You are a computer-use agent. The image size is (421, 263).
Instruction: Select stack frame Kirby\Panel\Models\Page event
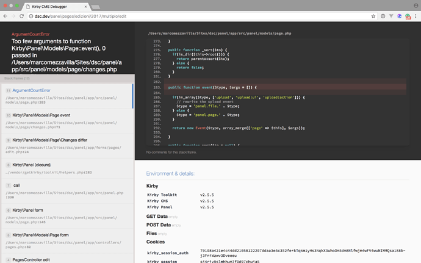click(x=68, y=121)
